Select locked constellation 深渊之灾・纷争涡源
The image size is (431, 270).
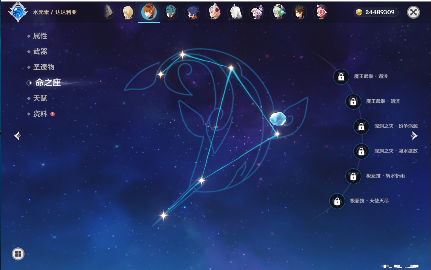361,126
